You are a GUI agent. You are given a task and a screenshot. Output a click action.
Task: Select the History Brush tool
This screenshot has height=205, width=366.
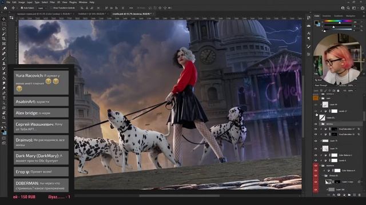[x=4, y=68]
